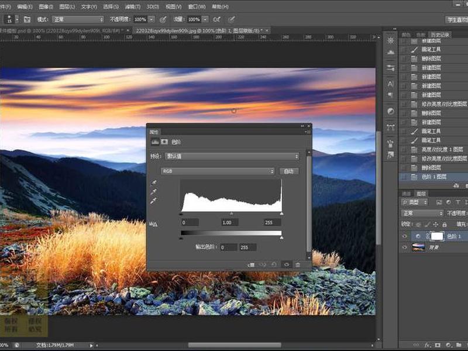Open the 滤镜(T) menu

[x=133, y=6]
